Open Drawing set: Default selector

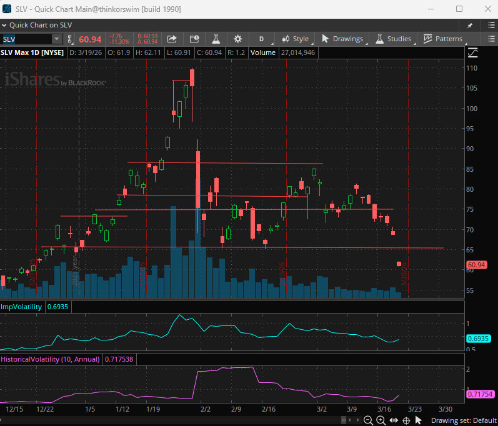point(464,420)
